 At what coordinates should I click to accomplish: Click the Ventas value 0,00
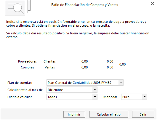pos(110,67)
